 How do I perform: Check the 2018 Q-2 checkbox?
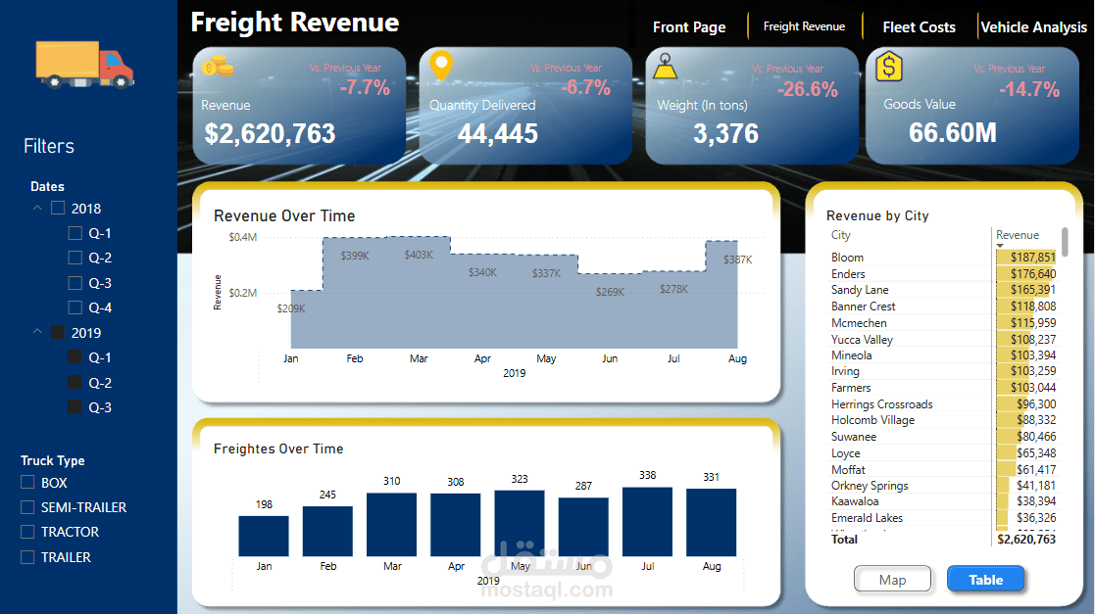[x=75, y=258]
